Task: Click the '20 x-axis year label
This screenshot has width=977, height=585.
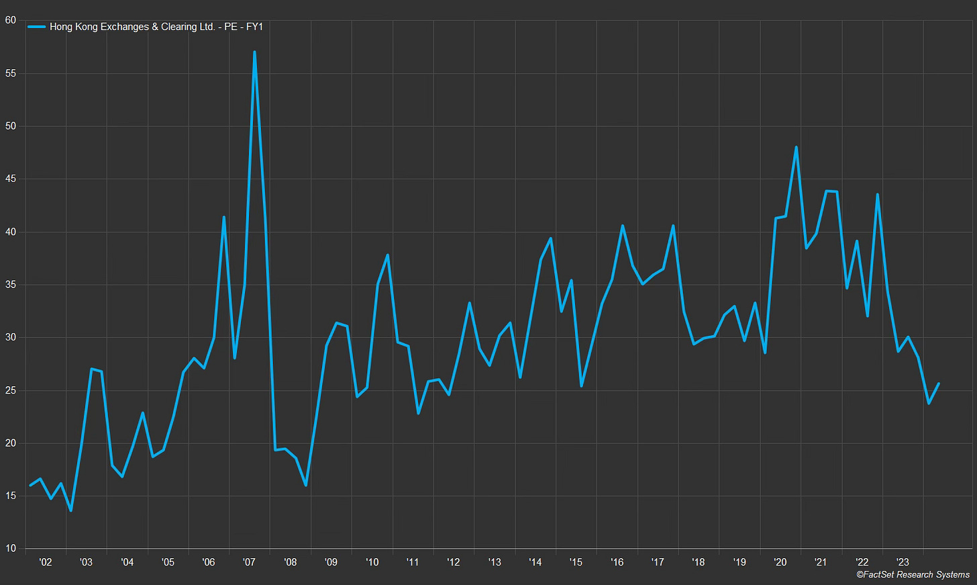Action: click(780, 562)
